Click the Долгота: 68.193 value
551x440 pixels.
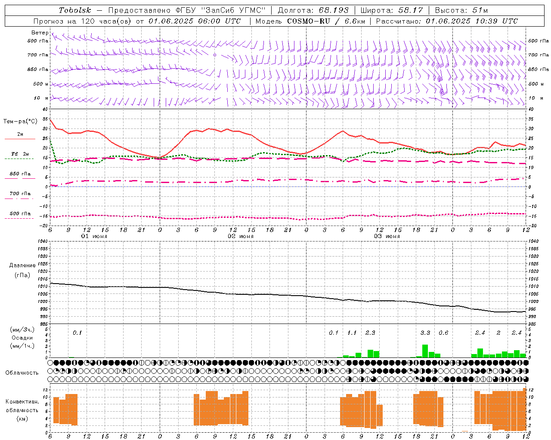coord(313,10)
